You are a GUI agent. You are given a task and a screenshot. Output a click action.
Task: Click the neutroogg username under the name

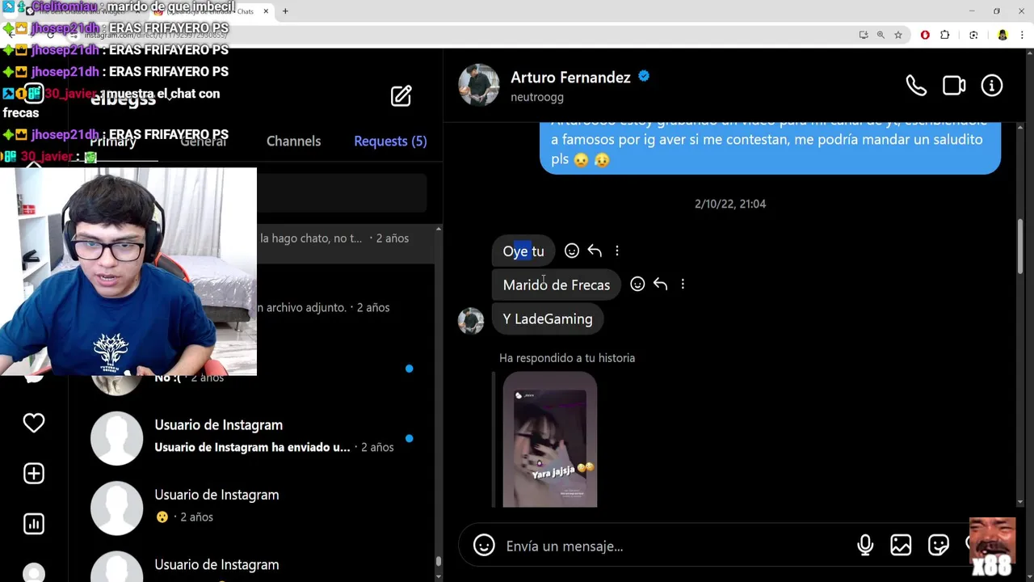[537, 97]
